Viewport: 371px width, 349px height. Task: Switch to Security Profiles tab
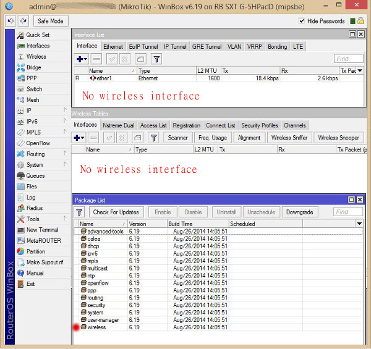tap(260, 125)
